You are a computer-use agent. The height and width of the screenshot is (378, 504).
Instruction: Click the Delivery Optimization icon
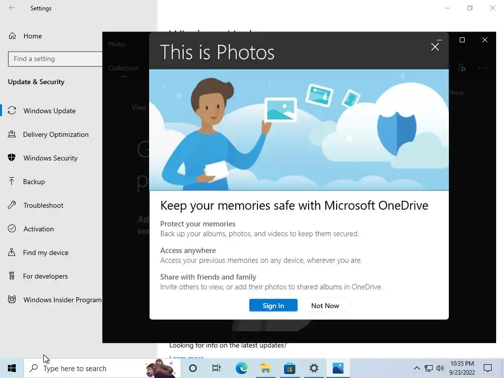pyautogui.click(x=12, y=134)
